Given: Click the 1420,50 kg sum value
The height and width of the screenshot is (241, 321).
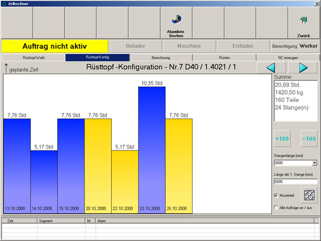Looking at the screenshot, I should click(289, 93).
